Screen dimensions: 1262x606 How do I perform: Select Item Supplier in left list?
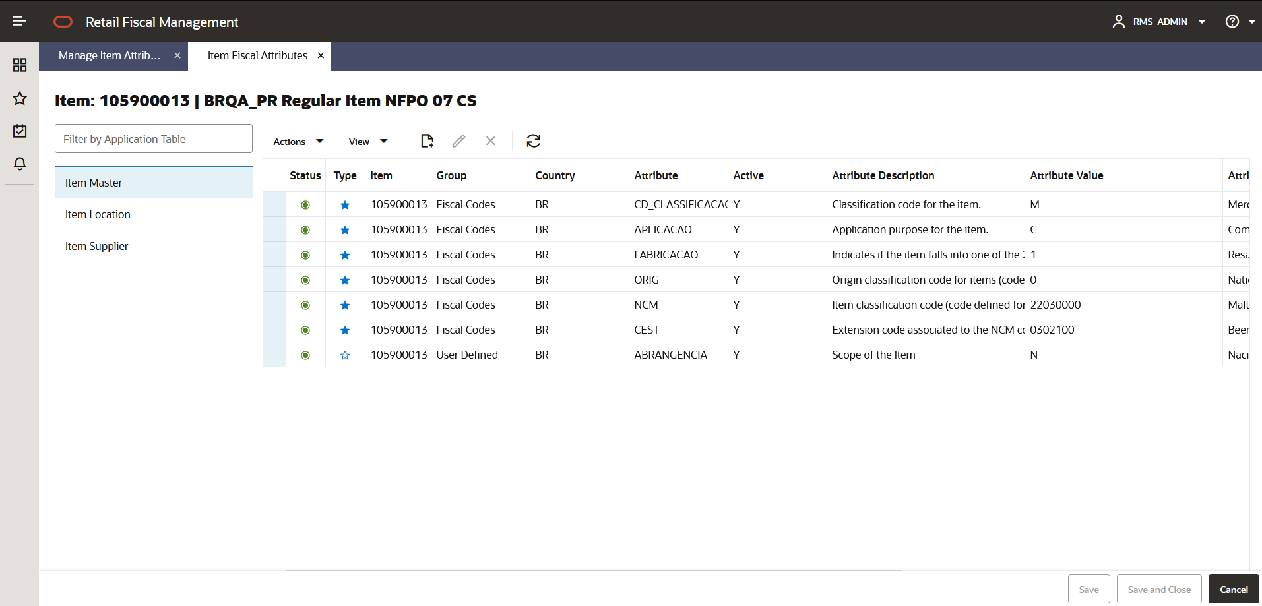click(96, 246)
